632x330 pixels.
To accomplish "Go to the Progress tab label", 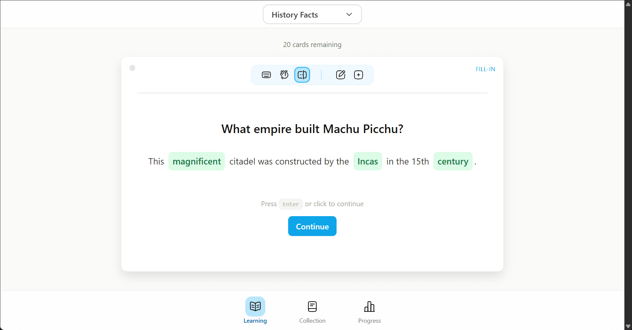I will (x=369, y=321).
